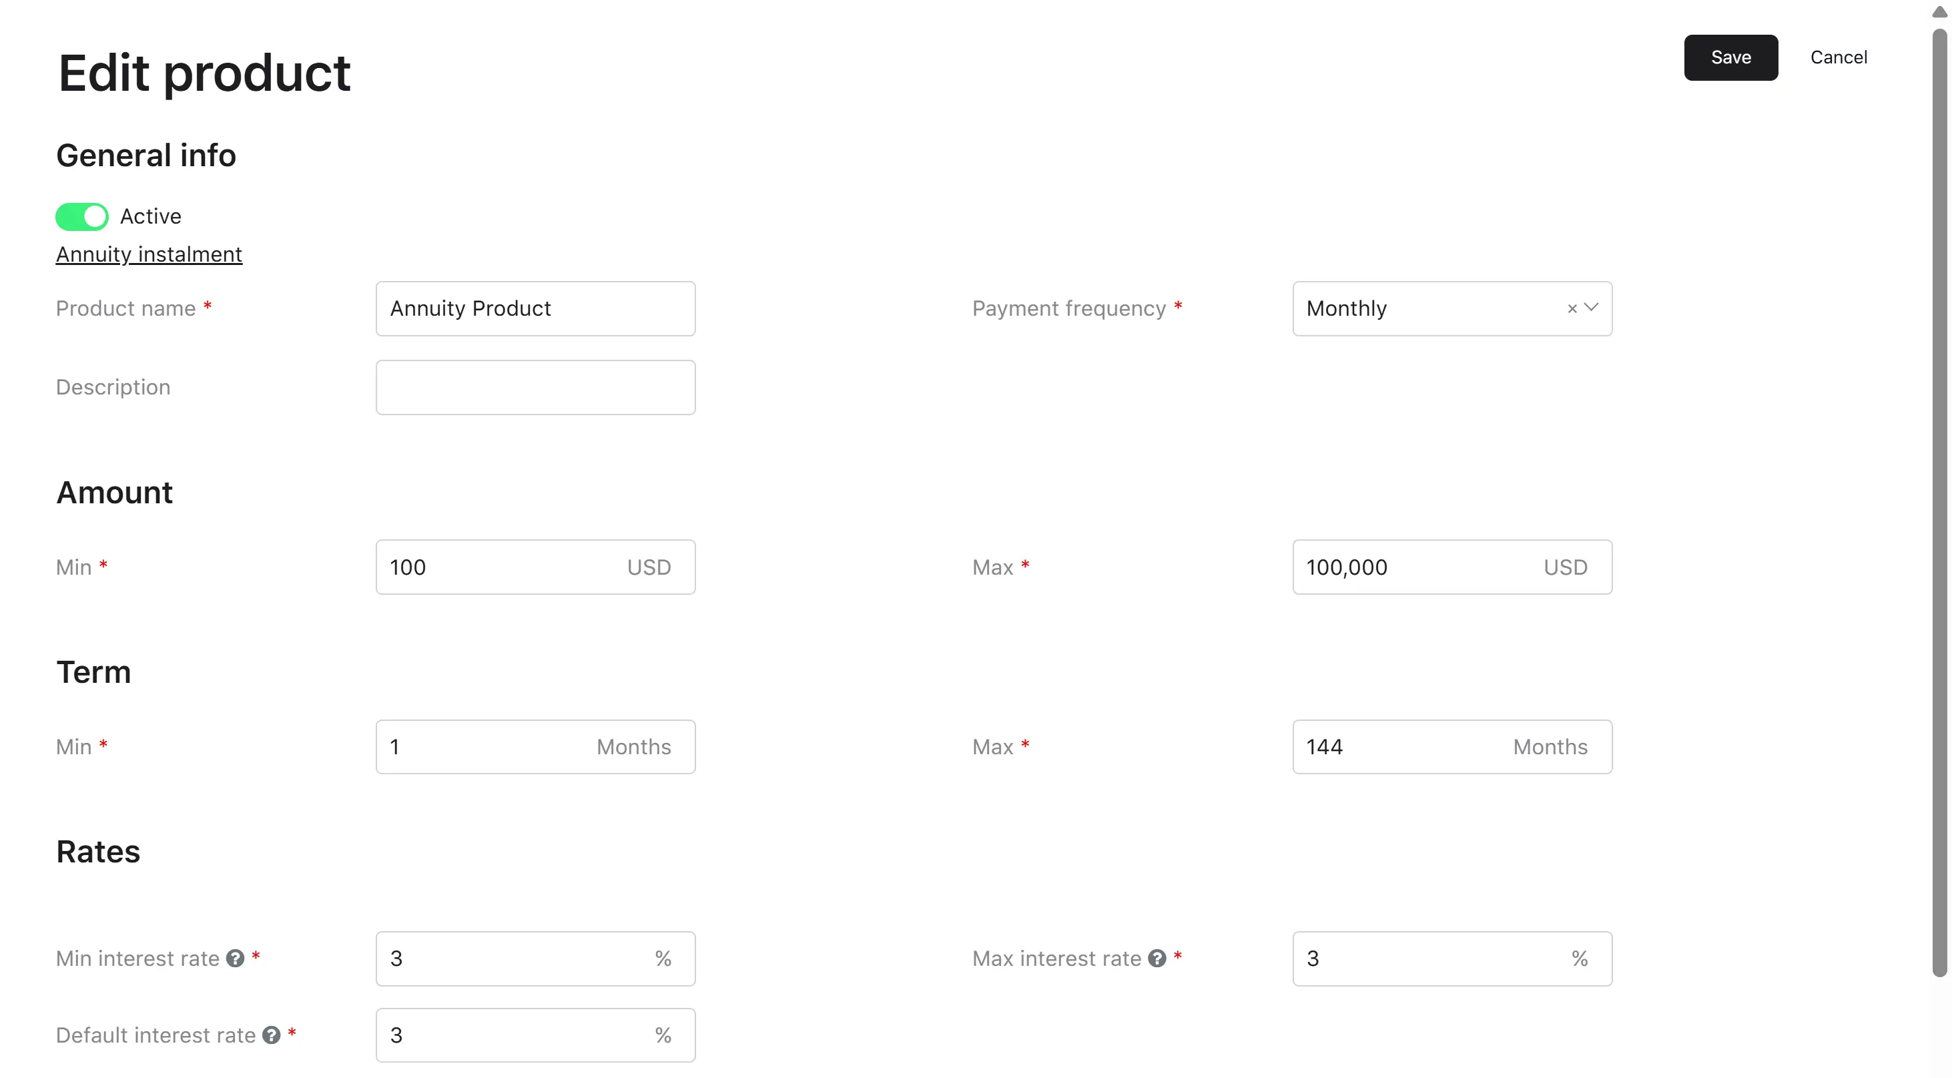Screen dimensions: 1952x1078
Task: Edit the Product name field
Action: [x=536, y=308]
